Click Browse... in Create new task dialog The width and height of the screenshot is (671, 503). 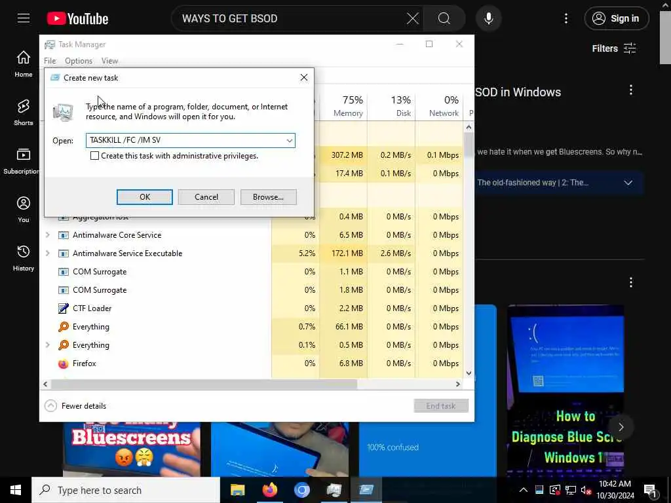pos(268,196)
